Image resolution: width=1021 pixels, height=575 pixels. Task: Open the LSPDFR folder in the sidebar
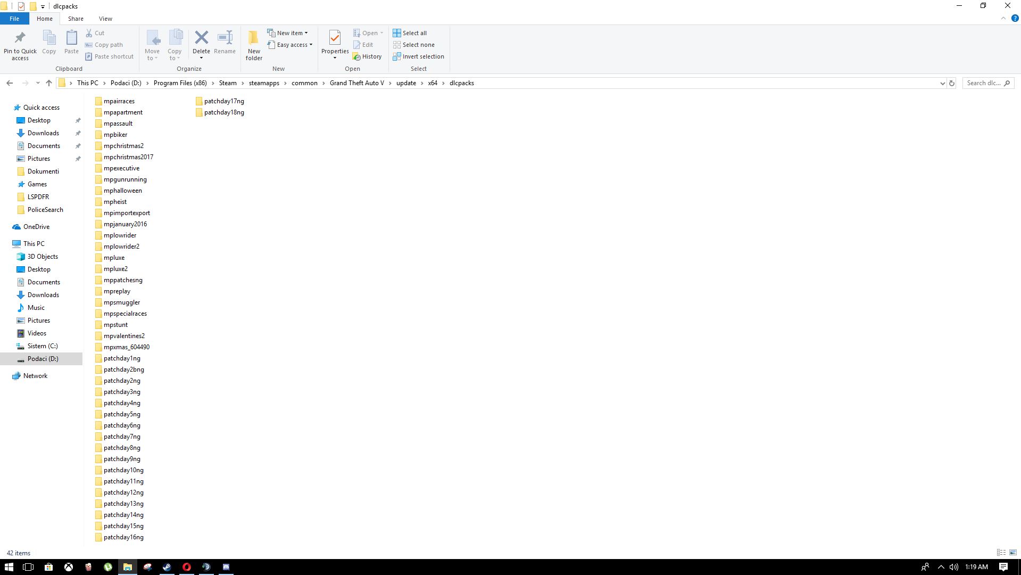pos(38,197)
